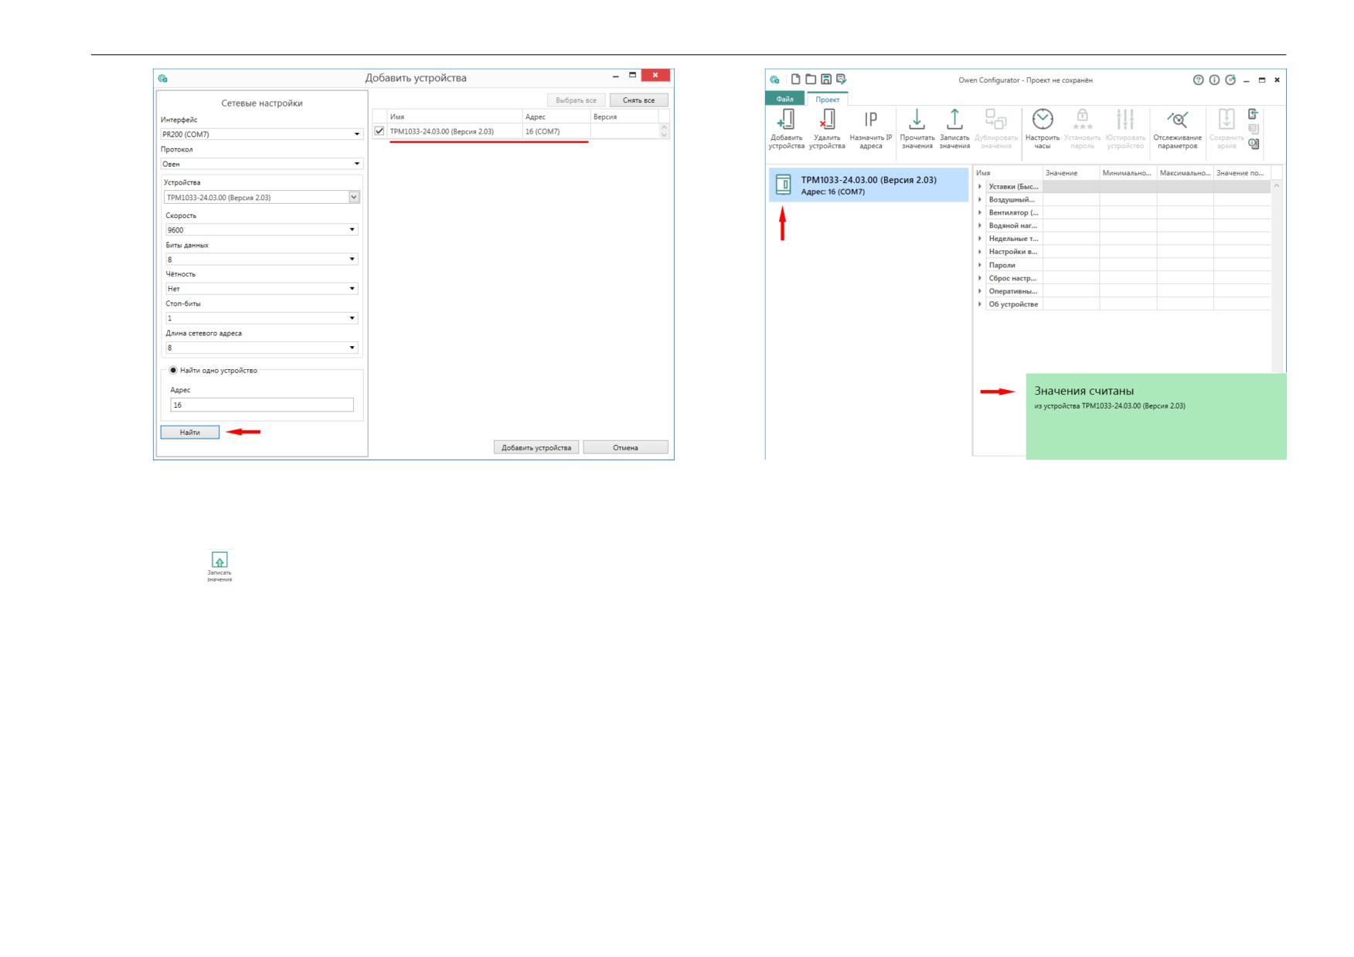Click the Значение column header
This screenshot has height=957, width=1354.
[1070, 173]
